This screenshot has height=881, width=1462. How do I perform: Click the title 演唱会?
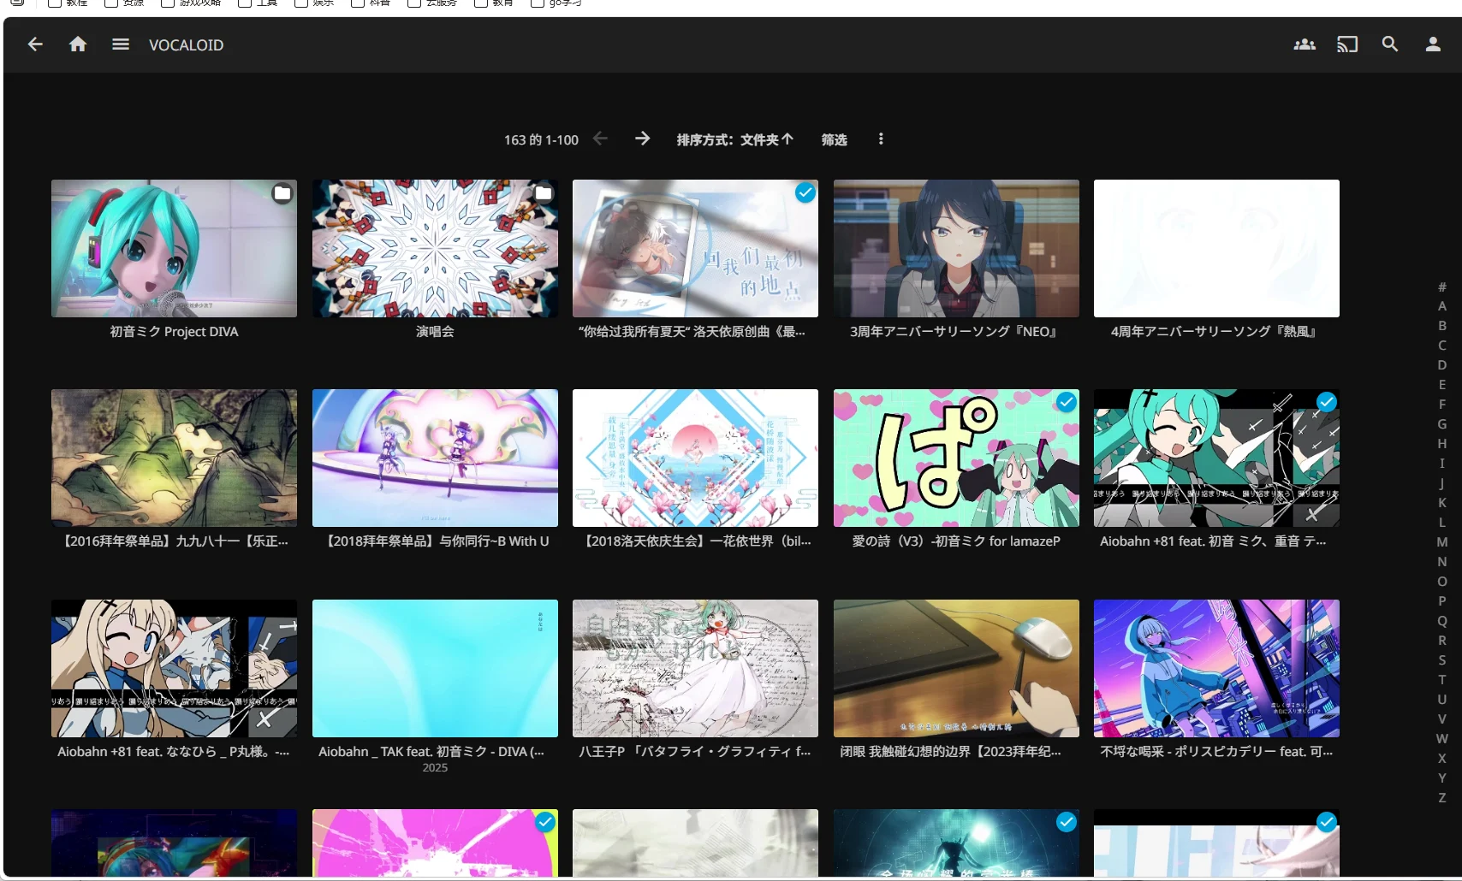pyautogui.click(x=435, y=332)
